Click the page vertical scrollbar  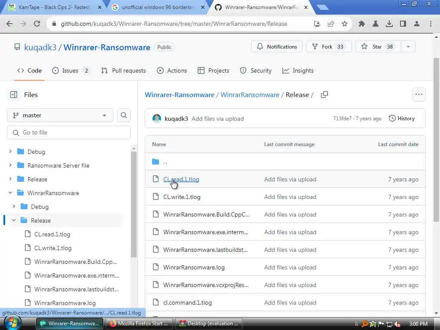[x=436, y=140]
